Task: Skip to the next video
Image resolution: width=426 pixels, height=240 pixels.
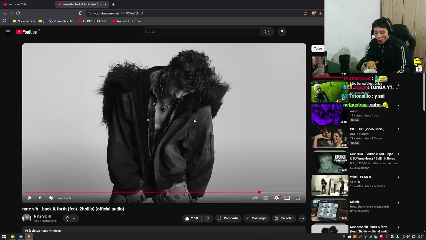Action: coord(40,198)
